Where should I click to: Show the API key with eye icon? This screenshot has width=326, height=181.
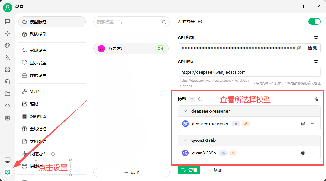(299, 48)
